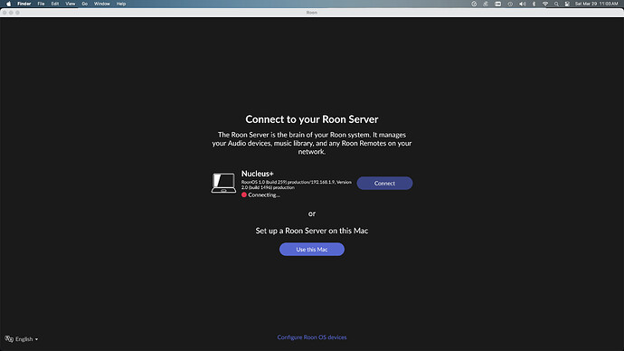Open the Configure Roon OS devices link

pyautogui.click(x=312, y=337)
